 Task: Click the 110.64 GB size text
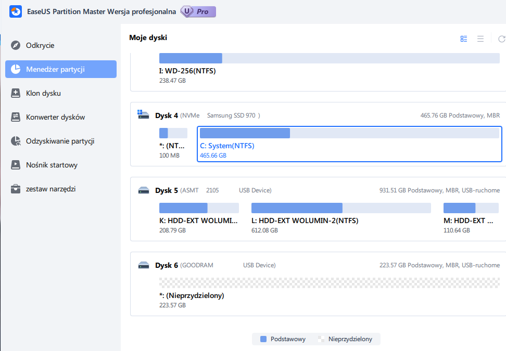tap(457, 230)
